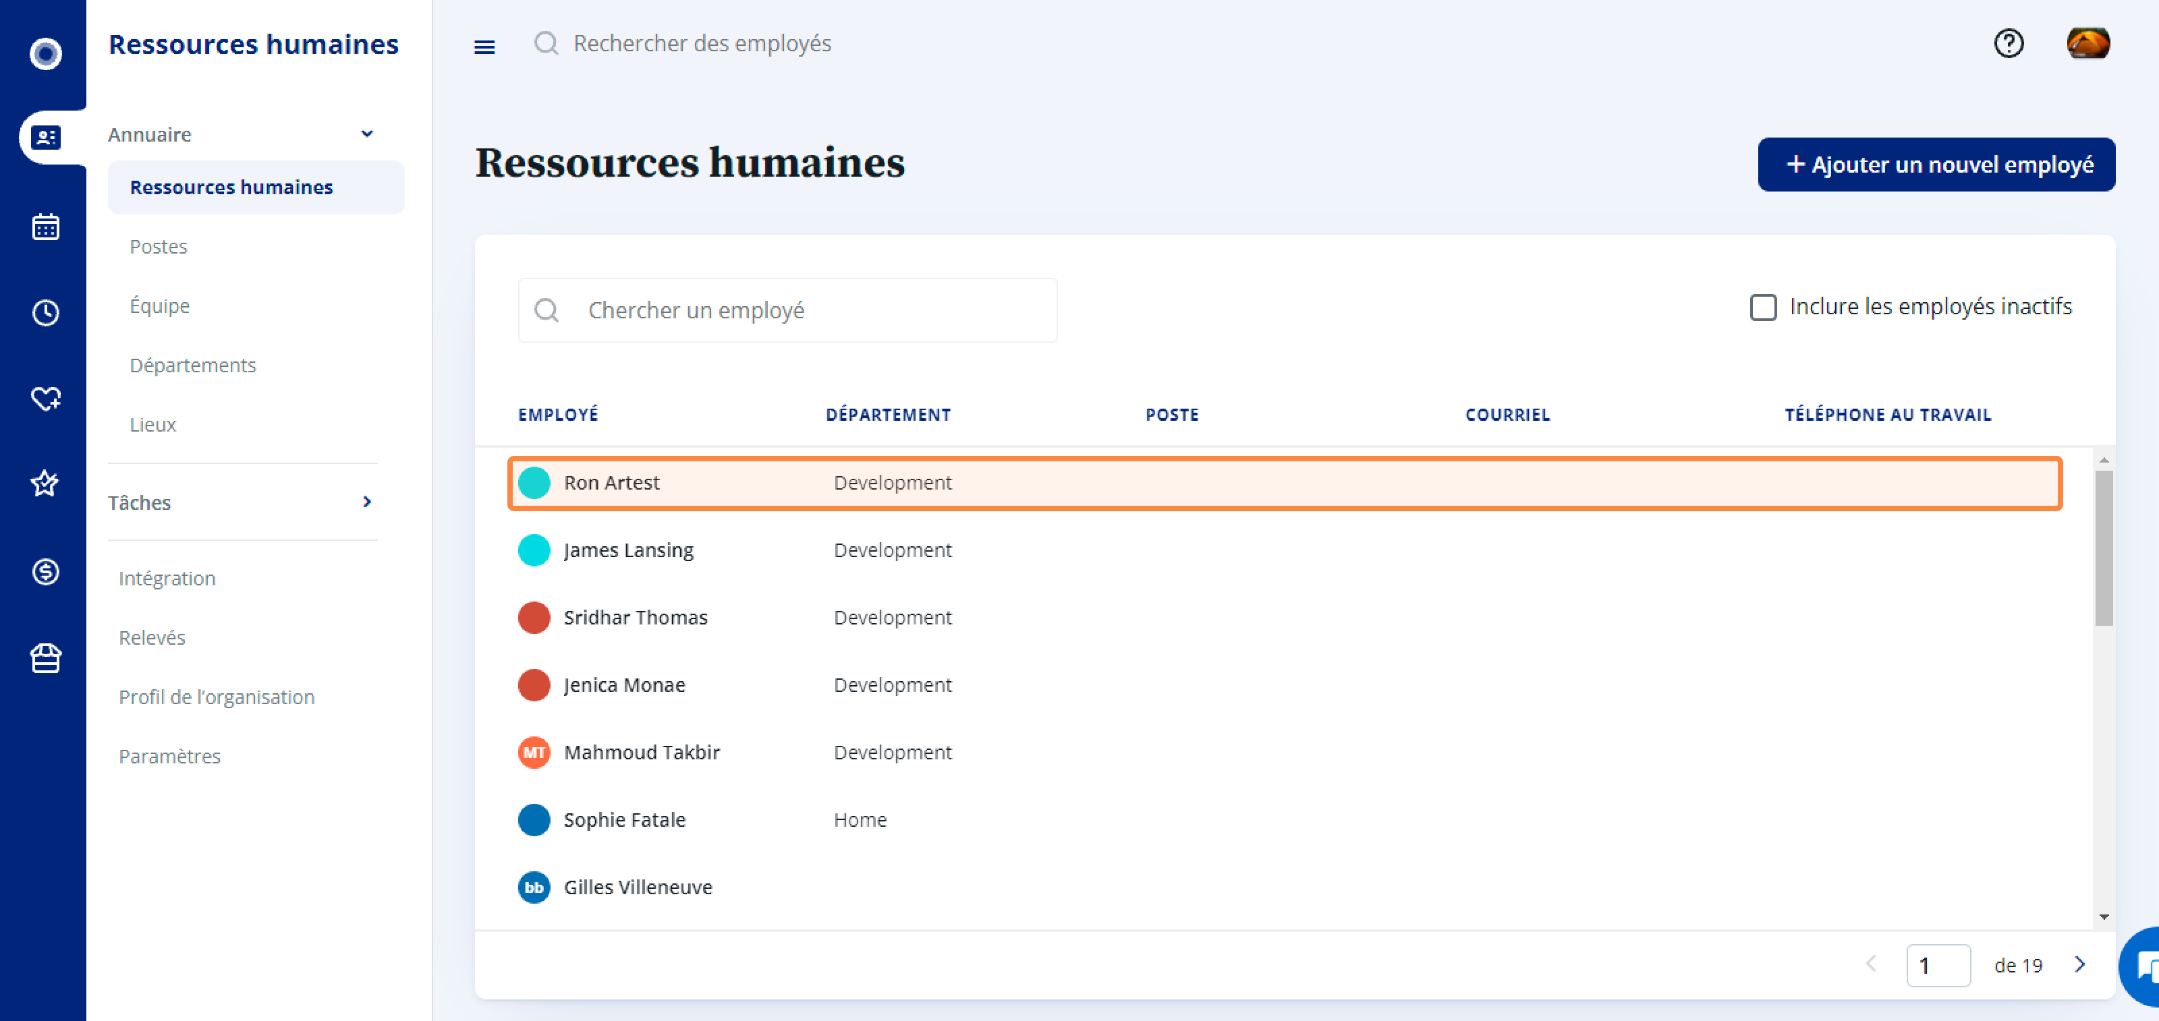
Task: Click the Rechercher des employés search field
Action: (x=702, y=44)
